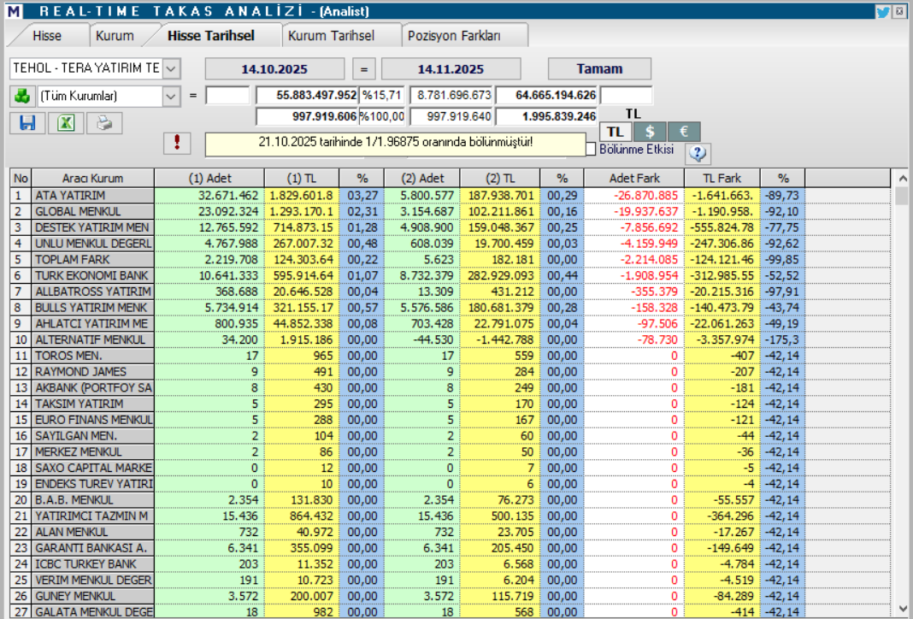Switch to the Kurum Tarihsel tab
Viewport: 913px width, 619px height.
tap(331, 36)
